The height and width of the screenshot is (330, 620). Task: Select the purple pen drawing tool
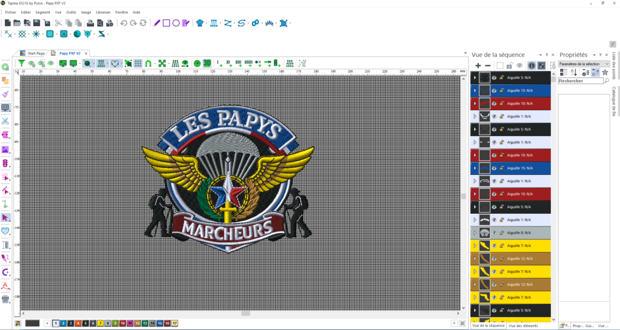tap(157, 24)
